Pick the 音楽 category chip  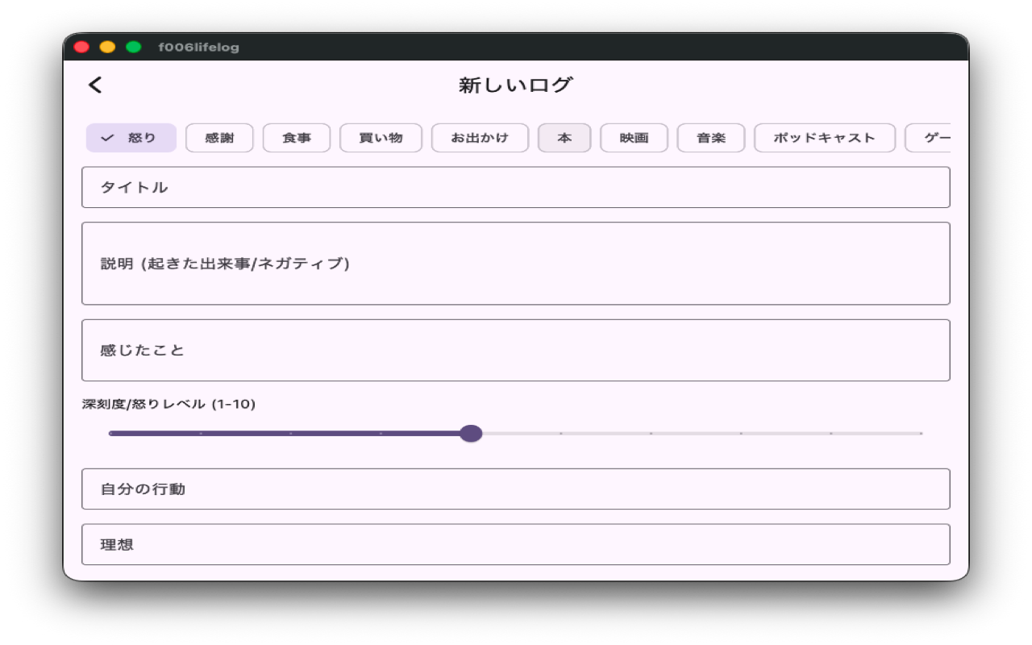(711, 138)
